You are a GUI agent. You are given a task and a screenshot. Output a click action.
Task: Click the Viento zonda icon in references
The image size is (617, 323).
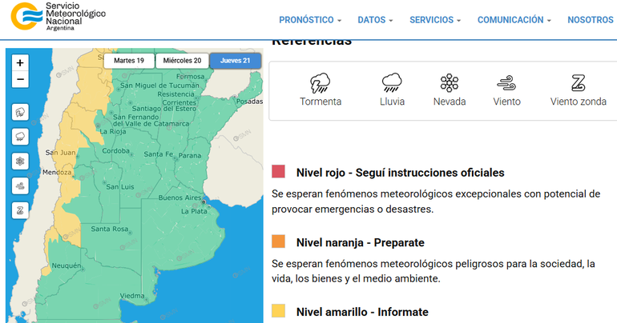click(578, 83)
